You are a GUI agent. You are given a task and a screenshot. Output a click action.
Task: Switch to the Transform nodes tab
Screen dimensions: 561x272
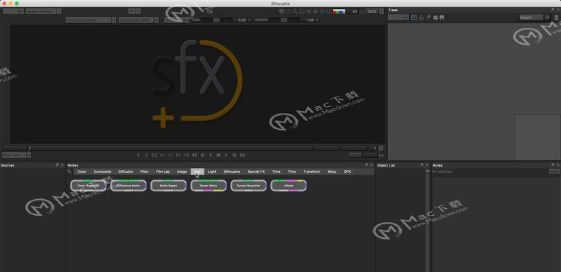(x=312, y=171)
